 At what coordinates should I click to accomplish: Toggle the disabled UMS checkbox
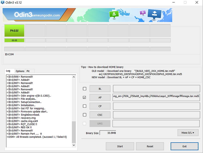pos(84,123)
